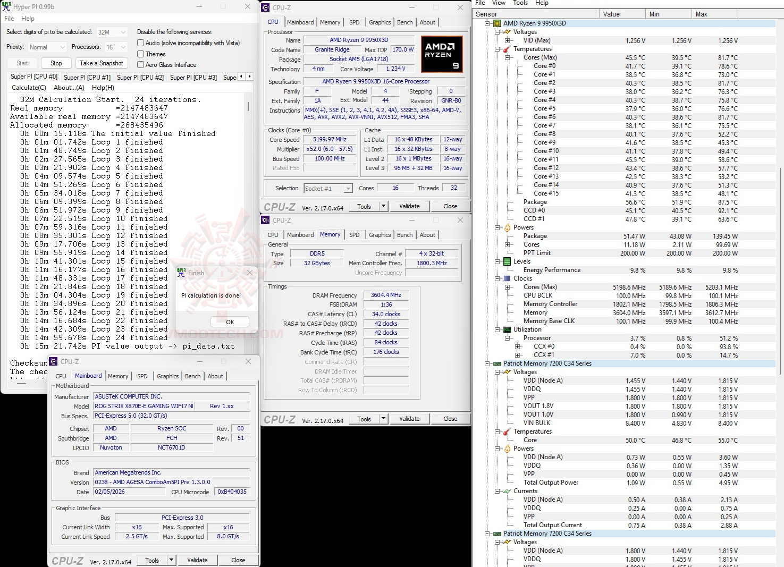Expand the CCX #0 utilization row

517,346
